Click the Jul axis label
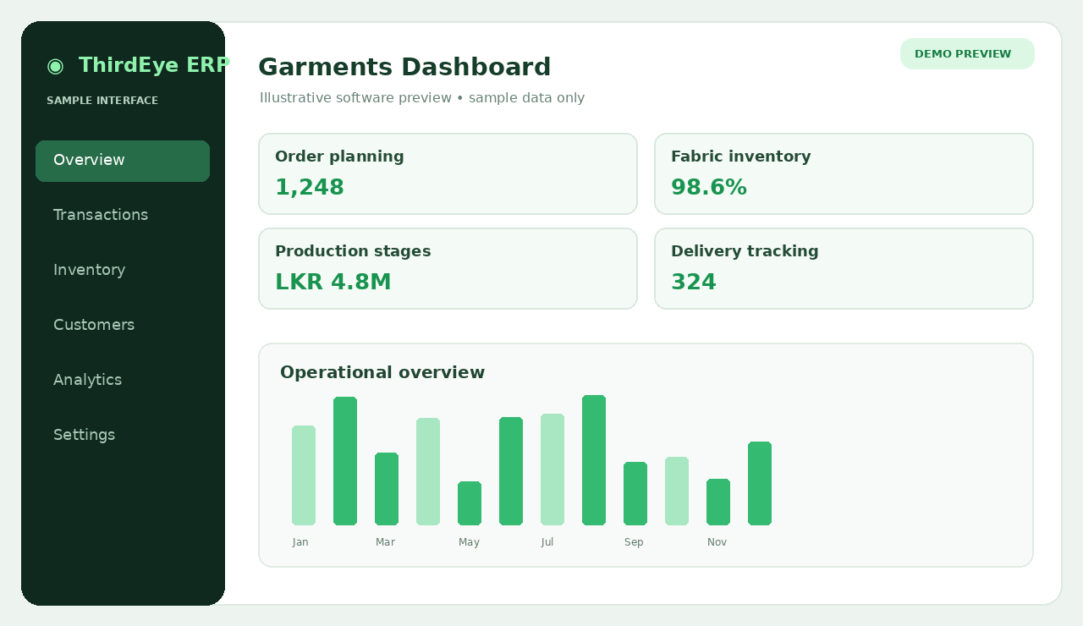1083x626 pixels. pos(547,542)
